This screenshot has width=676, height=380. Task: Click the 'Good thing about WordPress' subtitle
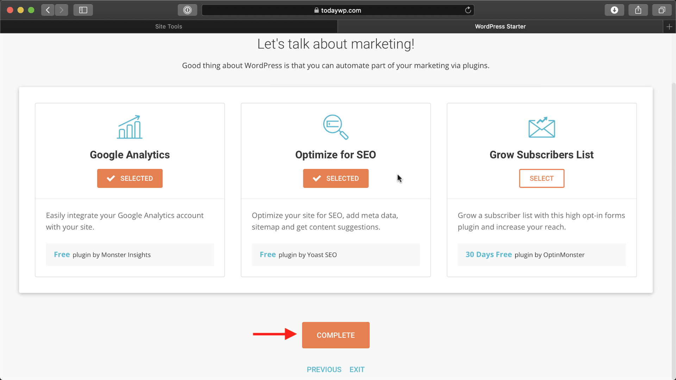tap(336, 65)
